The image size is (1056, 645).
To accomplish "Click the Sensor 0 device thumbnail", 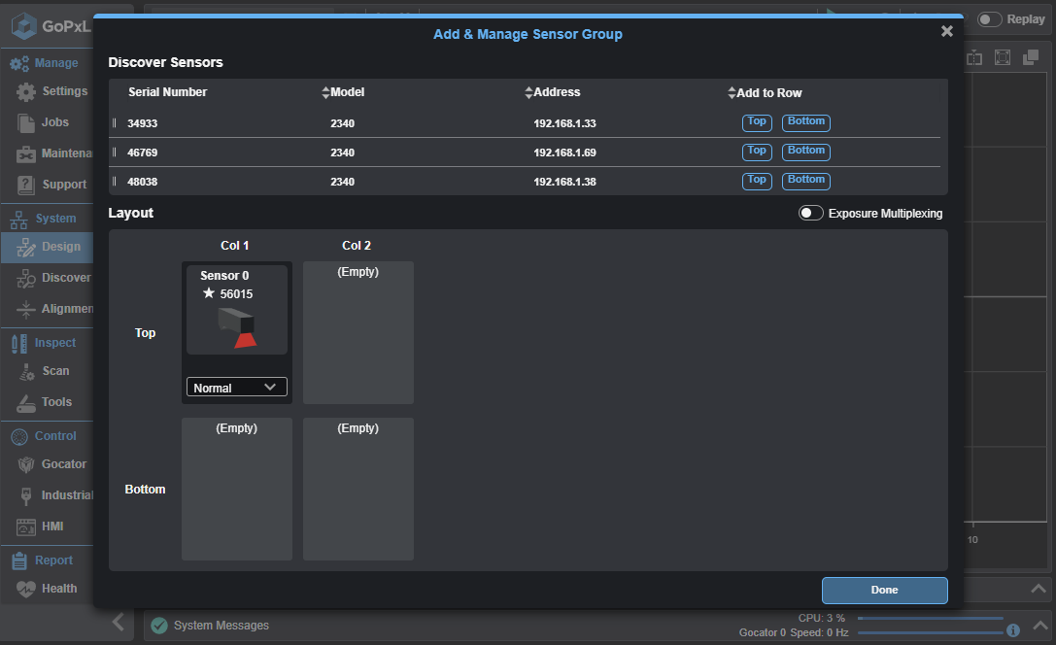I will click(x=236, y=327).
